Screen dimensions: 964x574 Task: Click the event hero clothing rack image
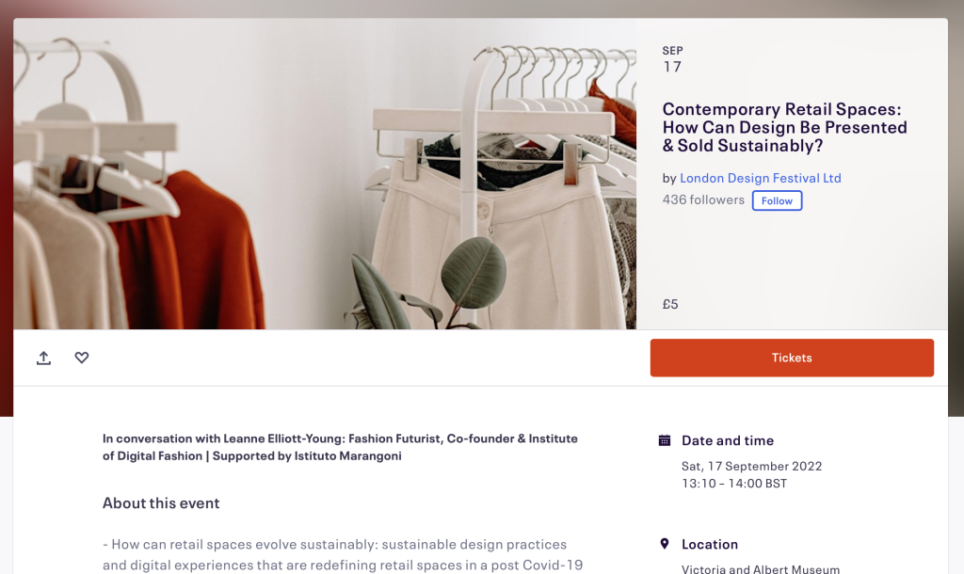[x=325, y=174]
